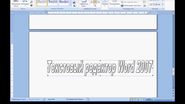Open the Интервал spacing dropdown

(x=25, y=3)
